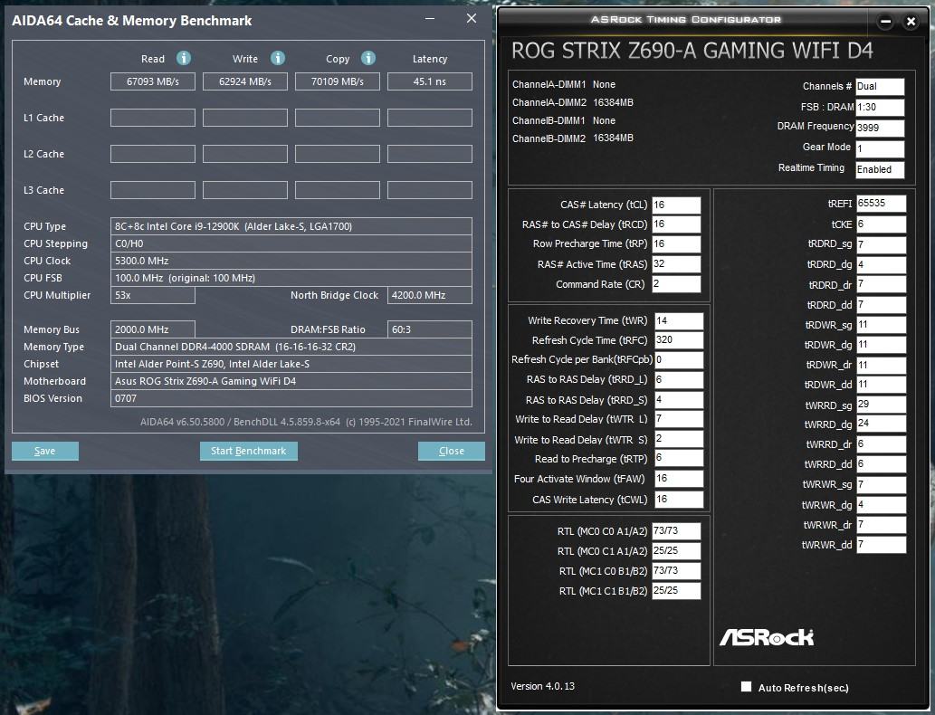
Task: Click the ASRock logo in Timing Configurator
Action: point(767,637)
